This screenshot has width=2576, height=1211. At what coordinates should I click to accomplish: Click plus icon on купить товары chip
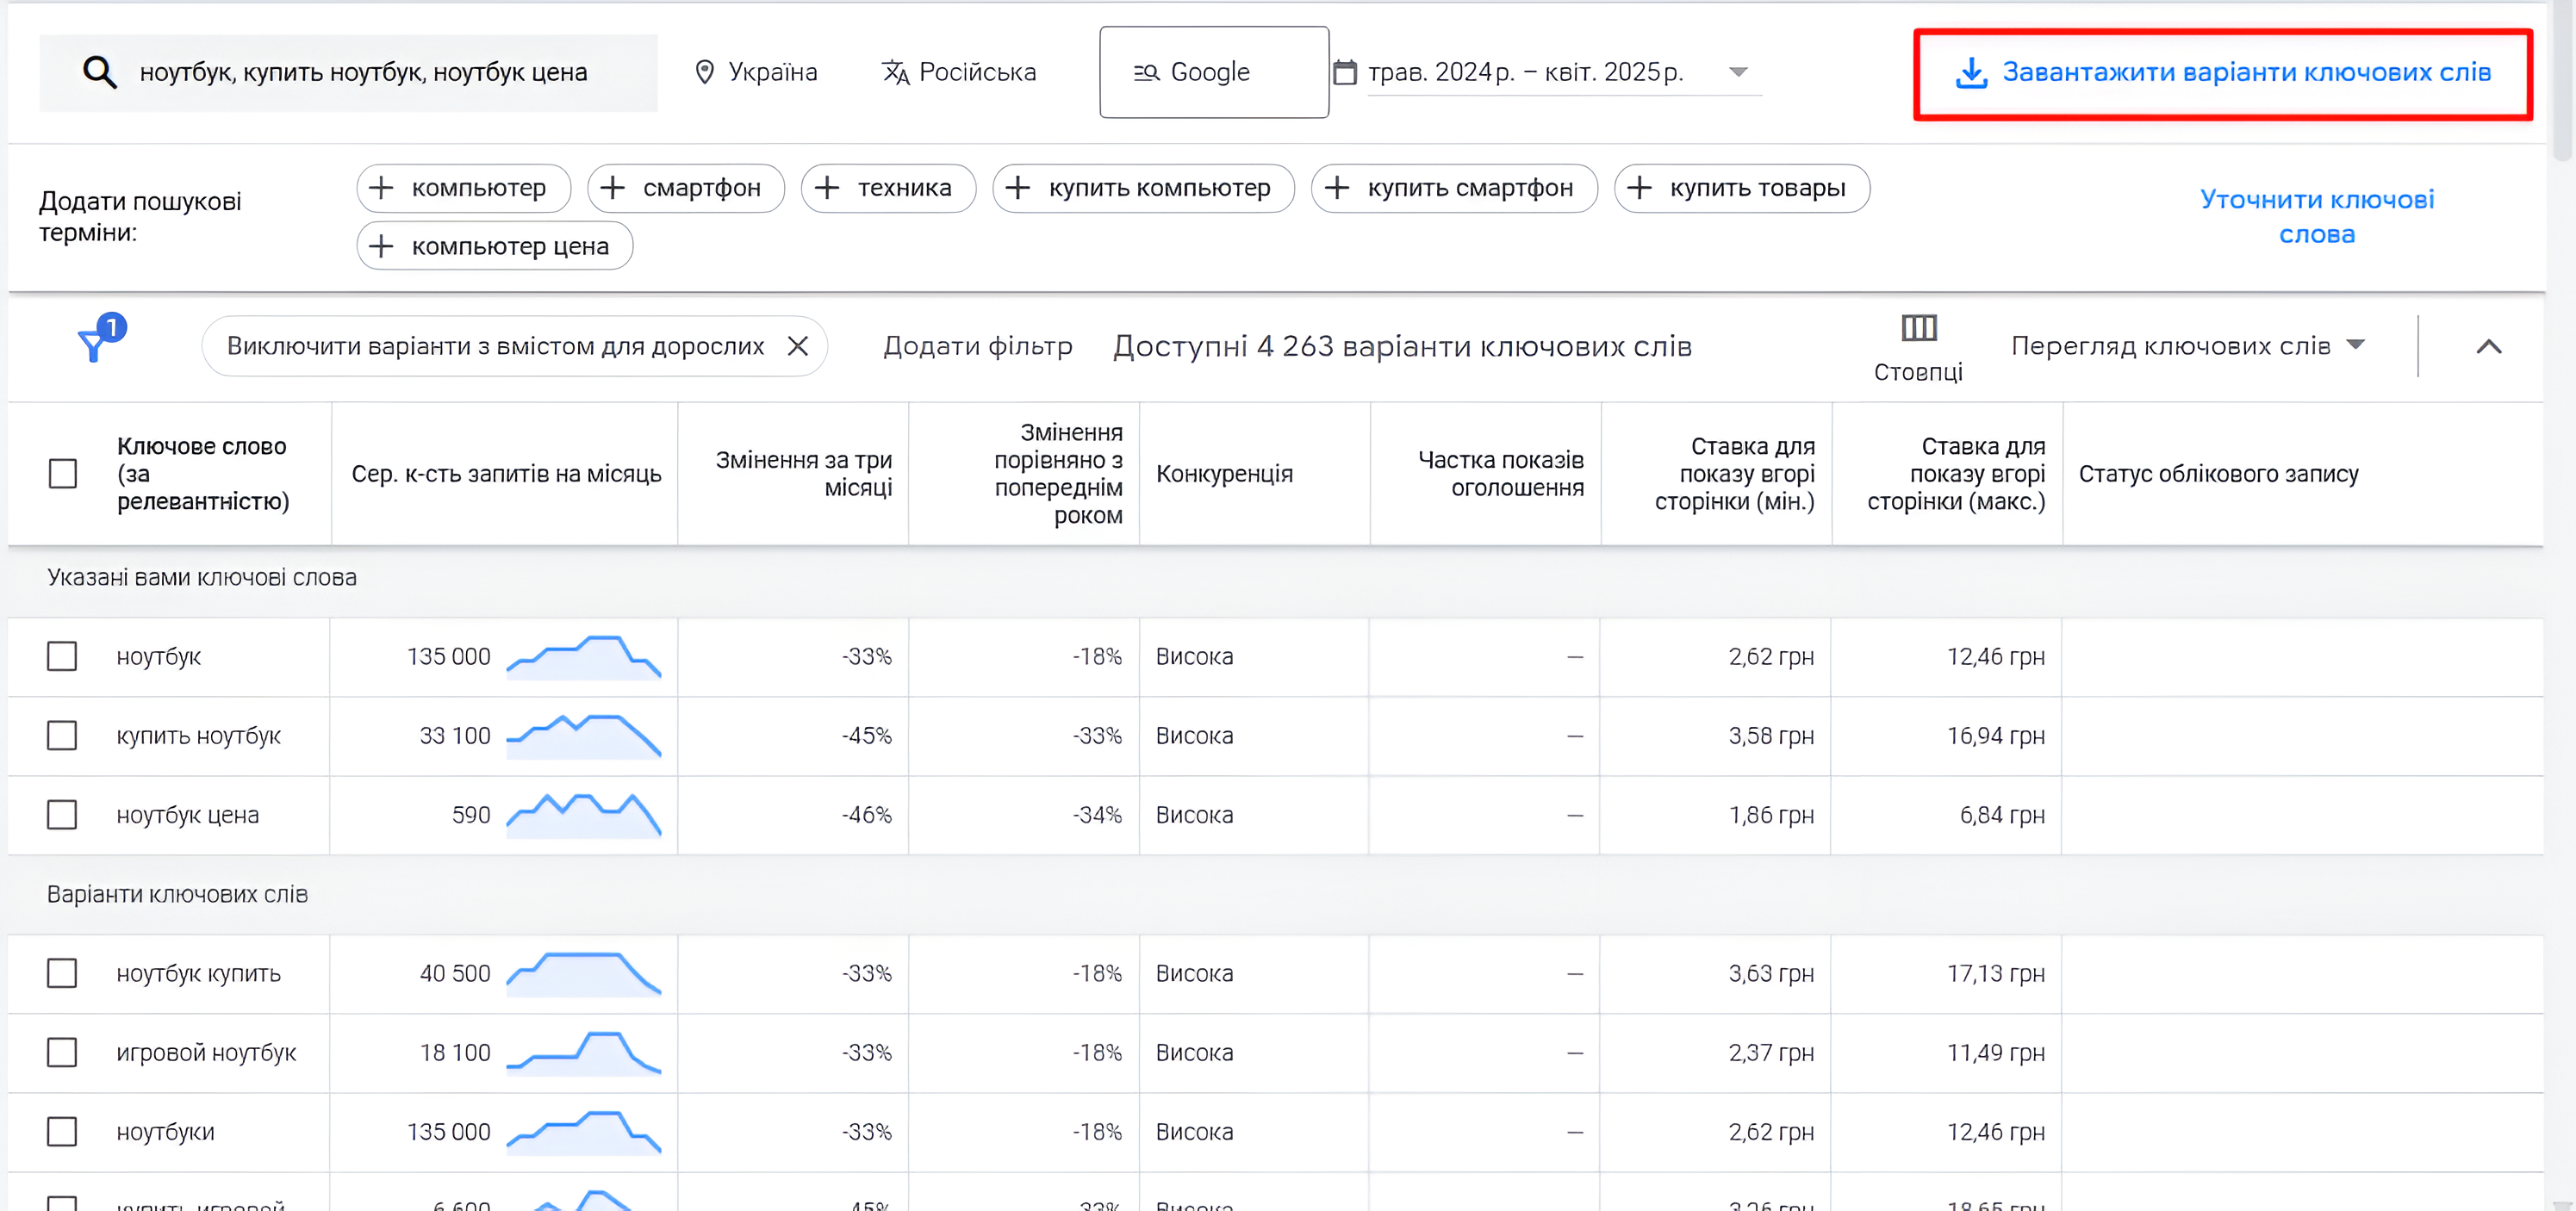[x=1640, y=188]
